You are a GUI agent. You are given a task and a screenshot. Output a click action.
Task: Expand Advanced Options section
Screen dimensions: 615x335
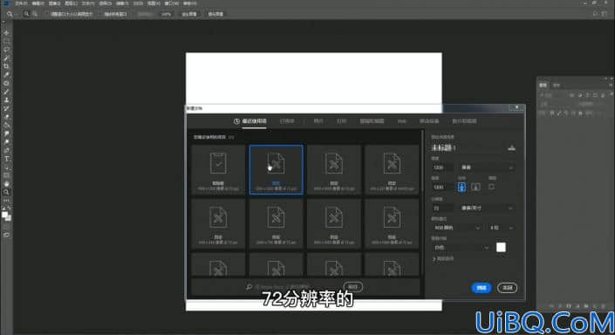[x=443, y=259]
